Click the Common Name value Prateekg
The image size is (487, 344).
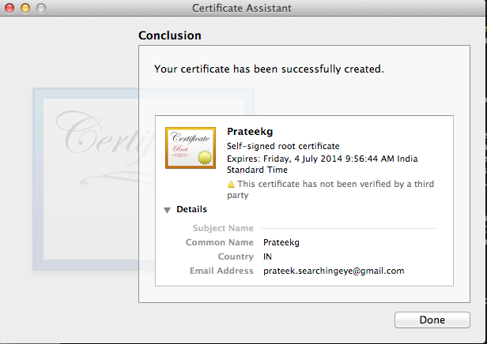click(x=283, y=242)
